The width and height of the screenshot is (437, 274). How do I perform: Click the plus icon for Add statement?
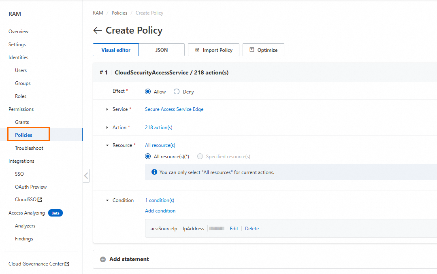[x=103, y=259]
